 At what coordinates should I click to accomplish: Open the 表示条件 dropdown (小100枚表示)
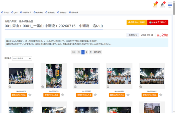pos(22,58)
